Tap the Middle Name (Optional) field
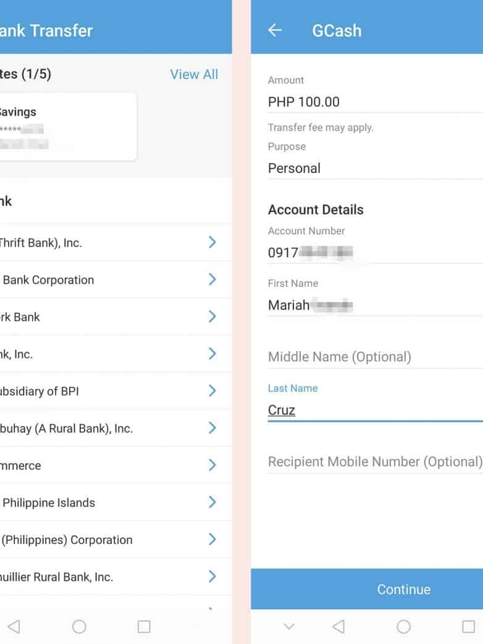483x644 pixels. (371, 357)
